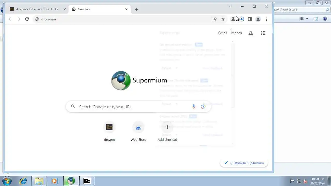Viewport: 331px width, 186px height.
Task: Search by image with the Lens icon
Action: point(203,107)
